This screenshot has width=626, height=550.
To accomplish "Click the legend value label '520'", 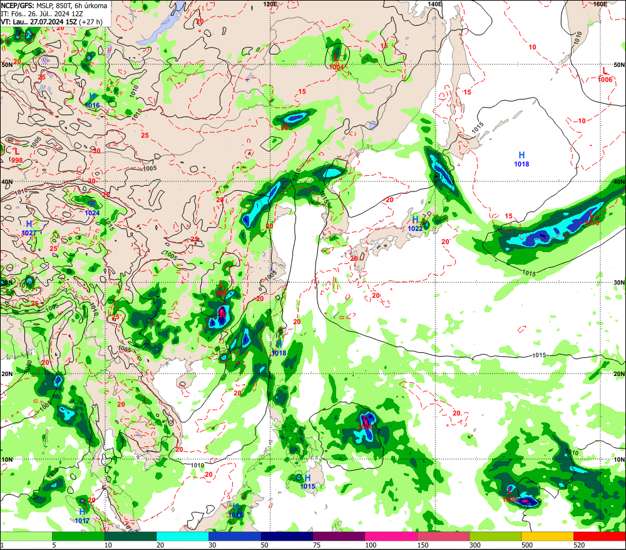I will coord(579,545).
